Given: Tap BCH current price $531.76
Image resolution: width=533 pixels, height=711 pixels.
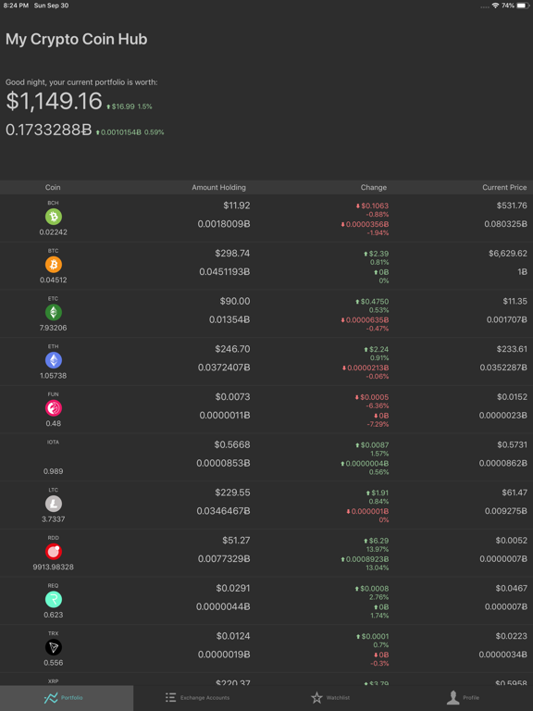Looking at the screenshot, I should tap(512, 206).
